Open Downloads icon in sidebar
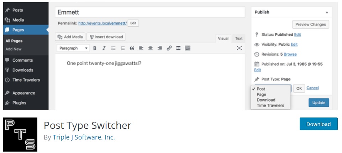 pos(7,70)
